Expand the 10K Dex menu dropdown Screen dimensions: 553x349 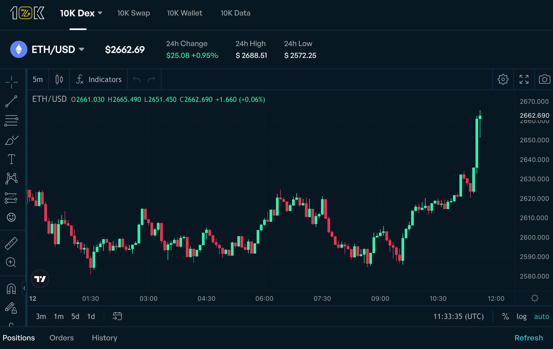(x=81, y=13)
